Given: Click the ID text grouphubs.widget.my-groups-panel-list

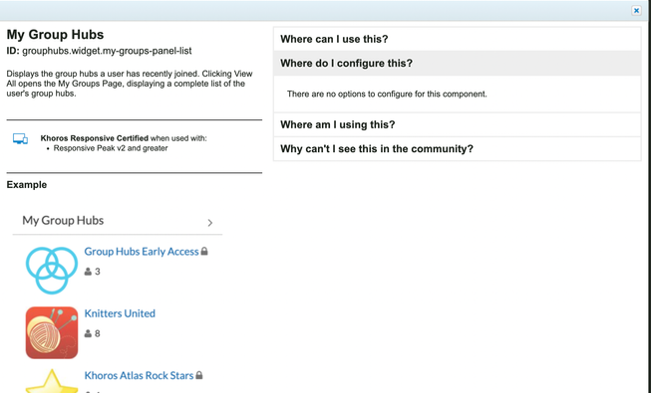Looking at the screenshot, I should (107, 51).
